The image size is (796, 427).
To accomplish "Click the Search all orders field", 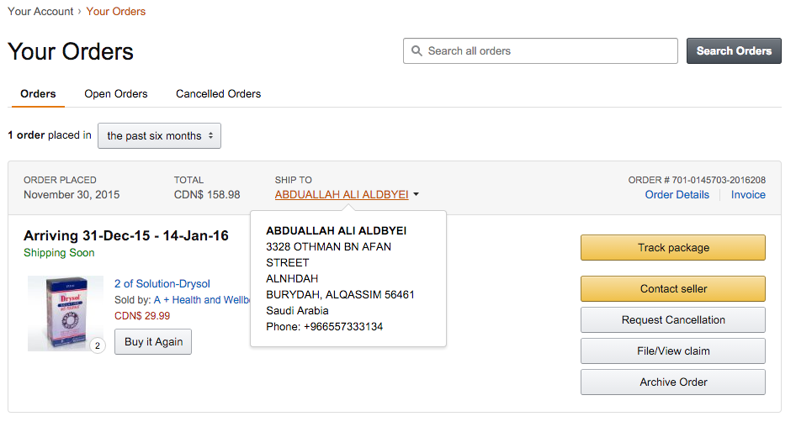I will [x=547, y=51].
